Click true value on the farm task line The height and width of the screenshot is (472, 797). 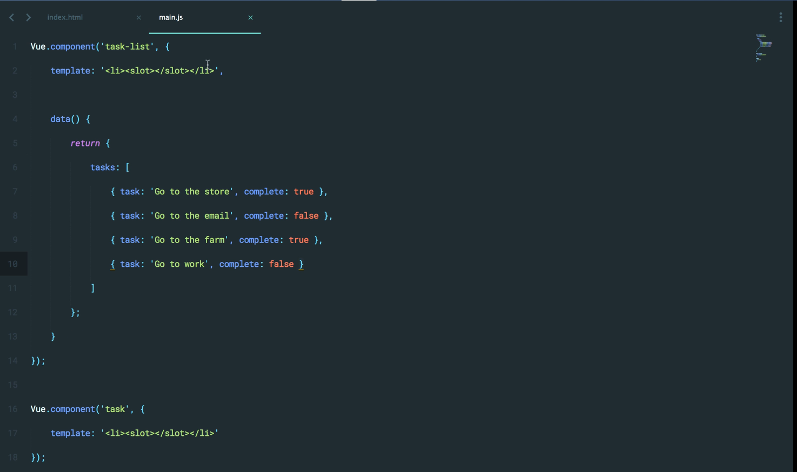click(x=298, y=240)
